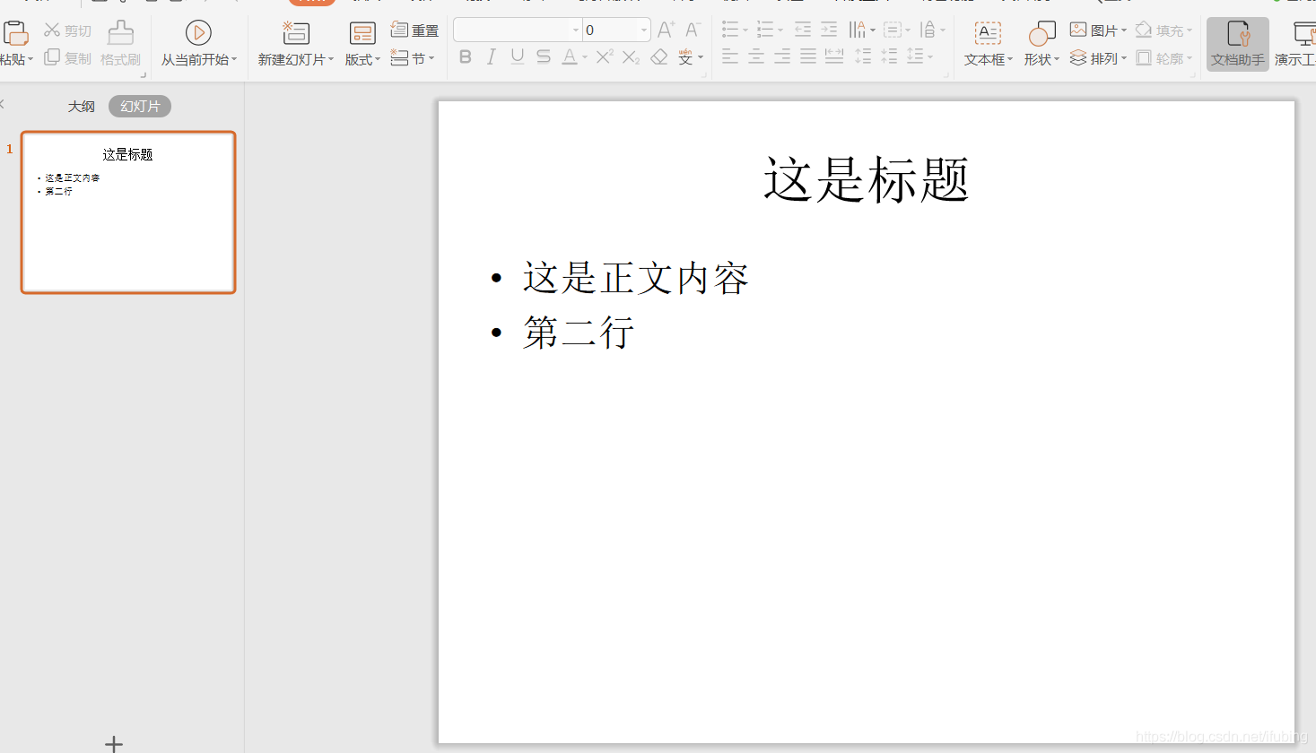Screen dimensions: 1316x753
Task: Click the Decrease Font Size (A-) icon
Action: point(693,30)
